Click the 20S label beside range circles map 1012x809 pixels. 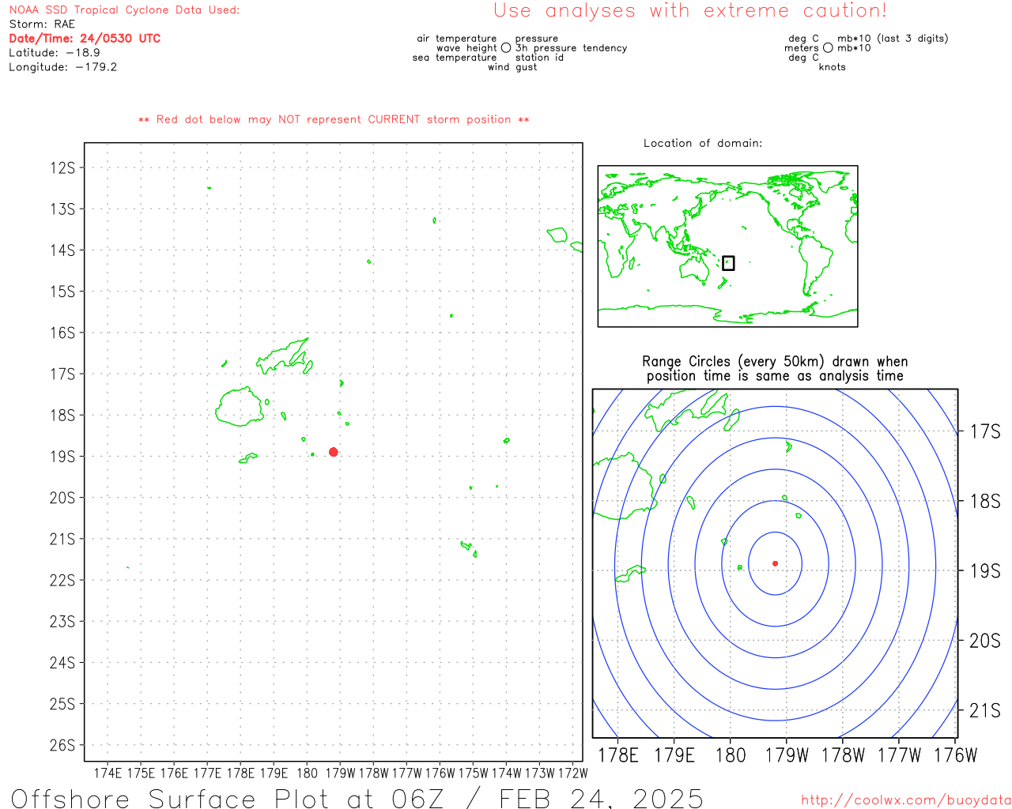click(985, 641)
